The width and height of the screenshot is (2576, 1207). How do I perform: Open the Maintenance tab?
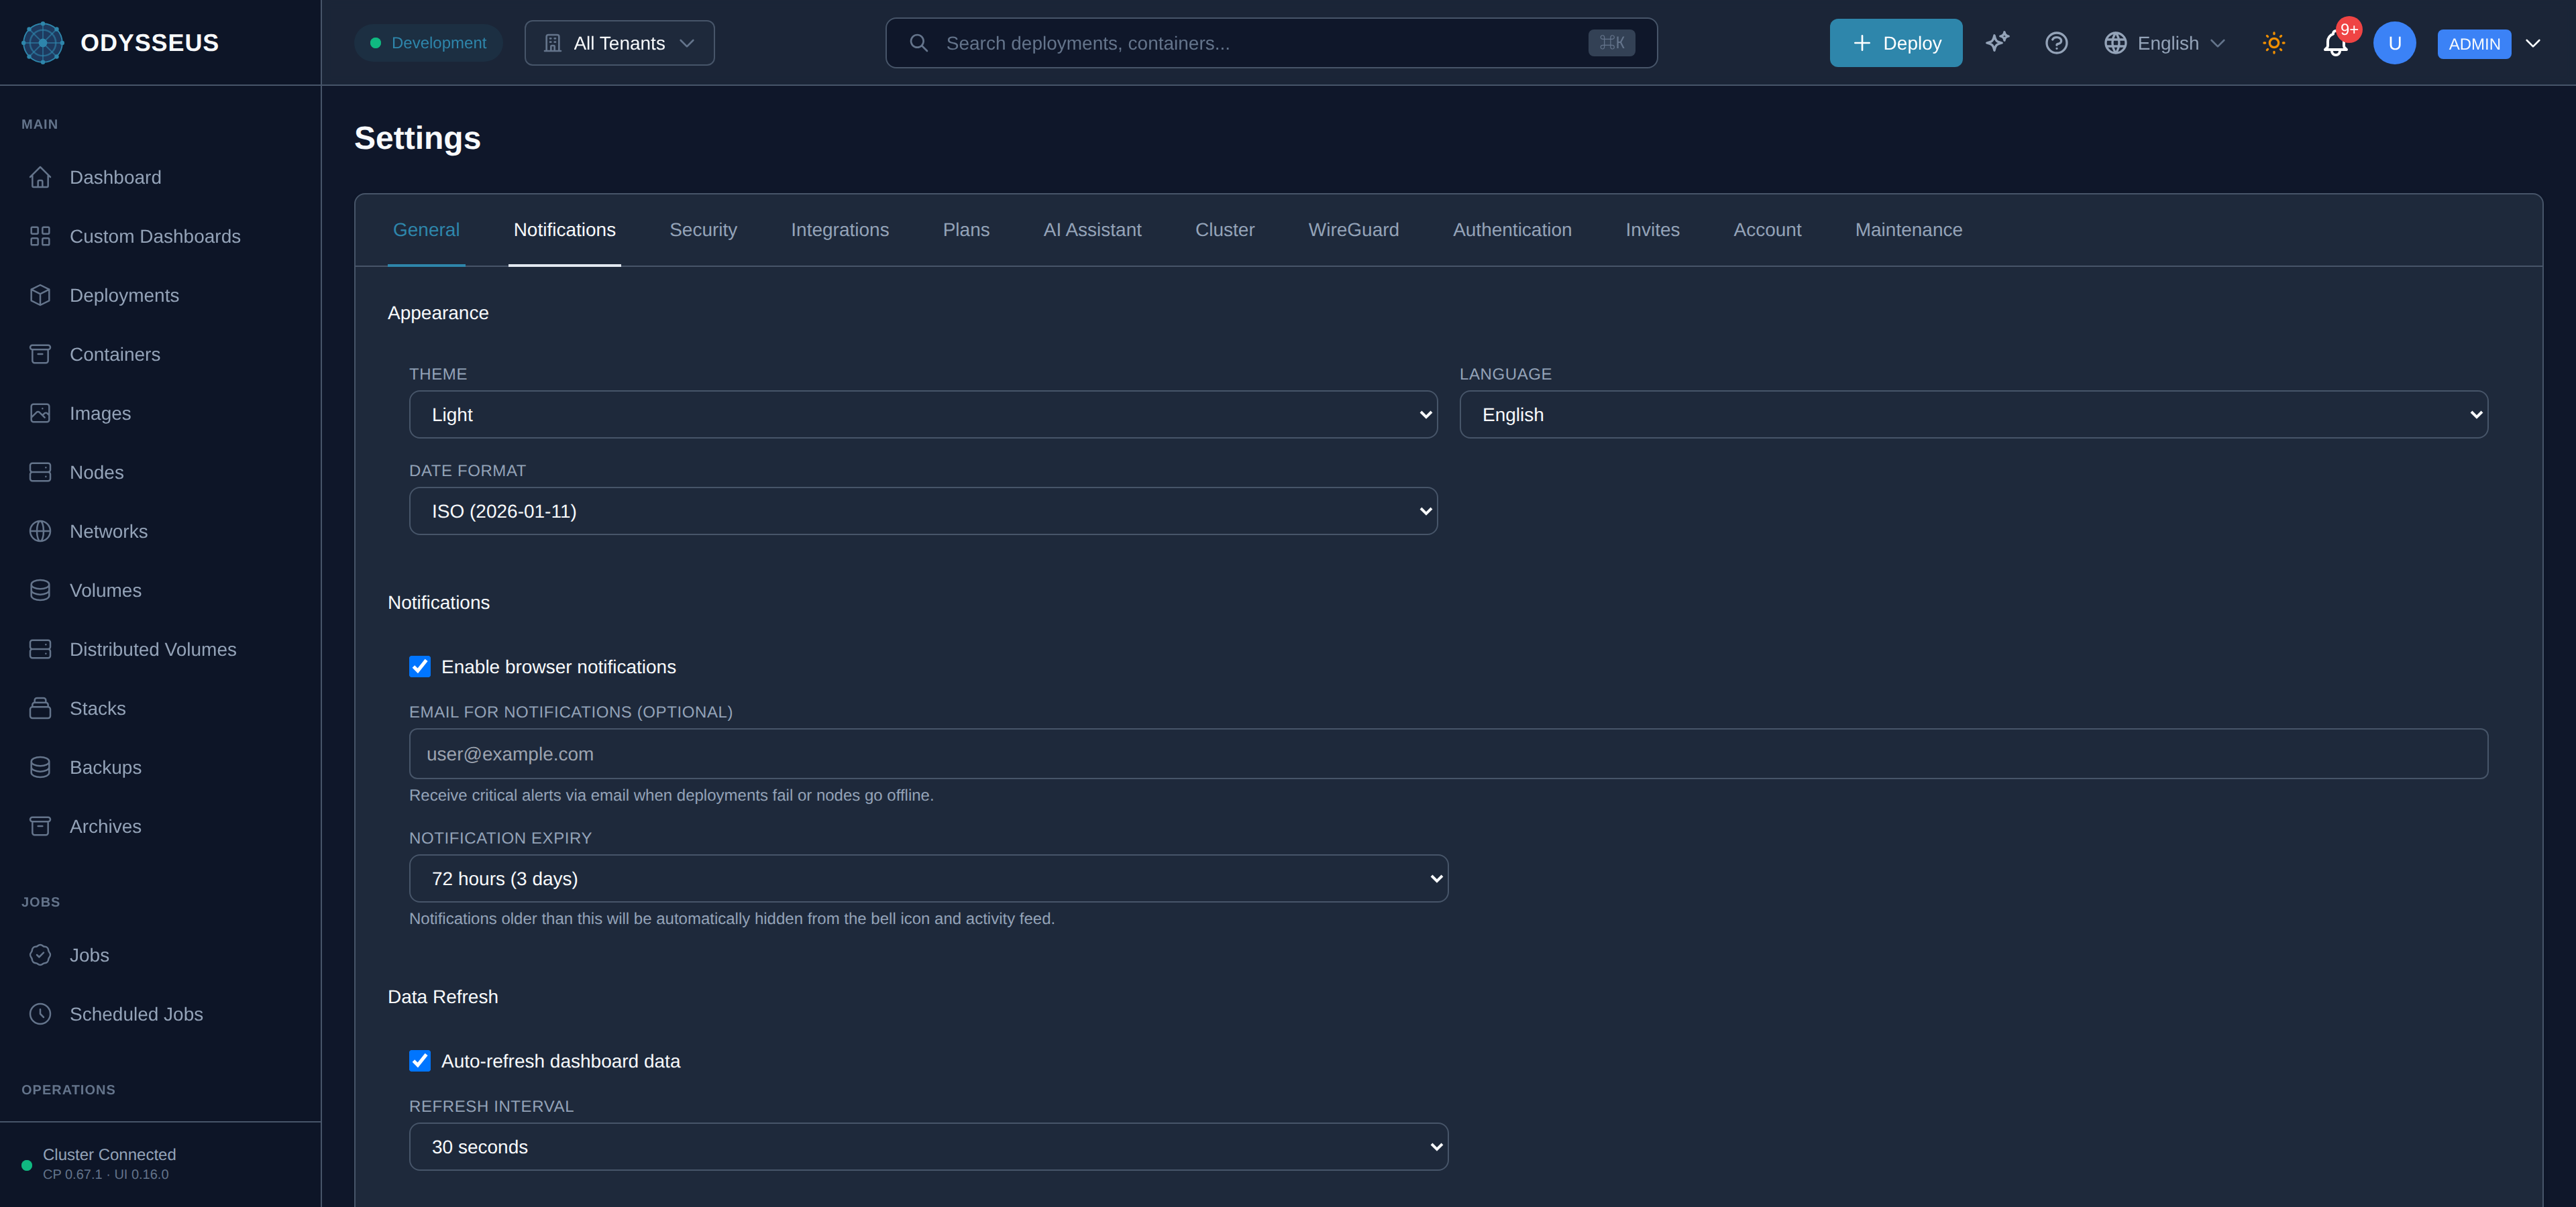coord(1908,230)
